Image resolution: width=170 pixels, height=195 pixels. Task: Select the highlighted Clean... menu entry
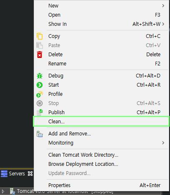(x=101, y=122)
